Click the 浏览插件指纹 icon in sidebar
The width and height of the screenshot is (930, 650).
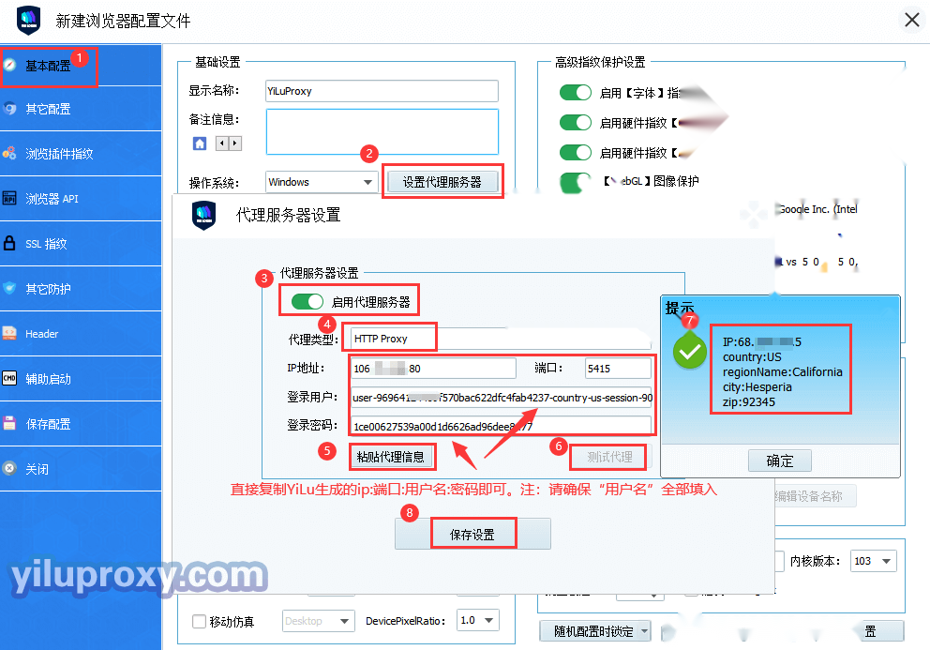tap(9, 153)
